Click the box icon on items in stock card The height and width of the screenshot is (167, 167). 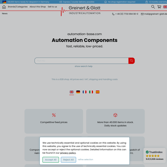click(115, 115)
